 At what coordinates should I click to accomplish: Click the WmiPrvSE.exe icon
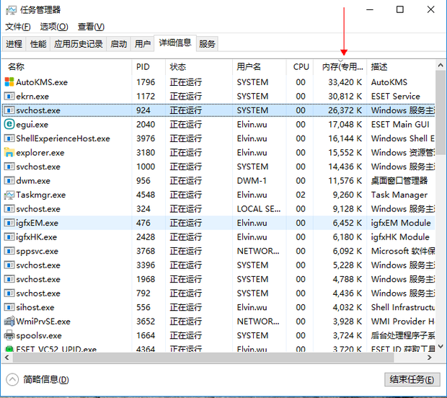[x=9, y=322]
